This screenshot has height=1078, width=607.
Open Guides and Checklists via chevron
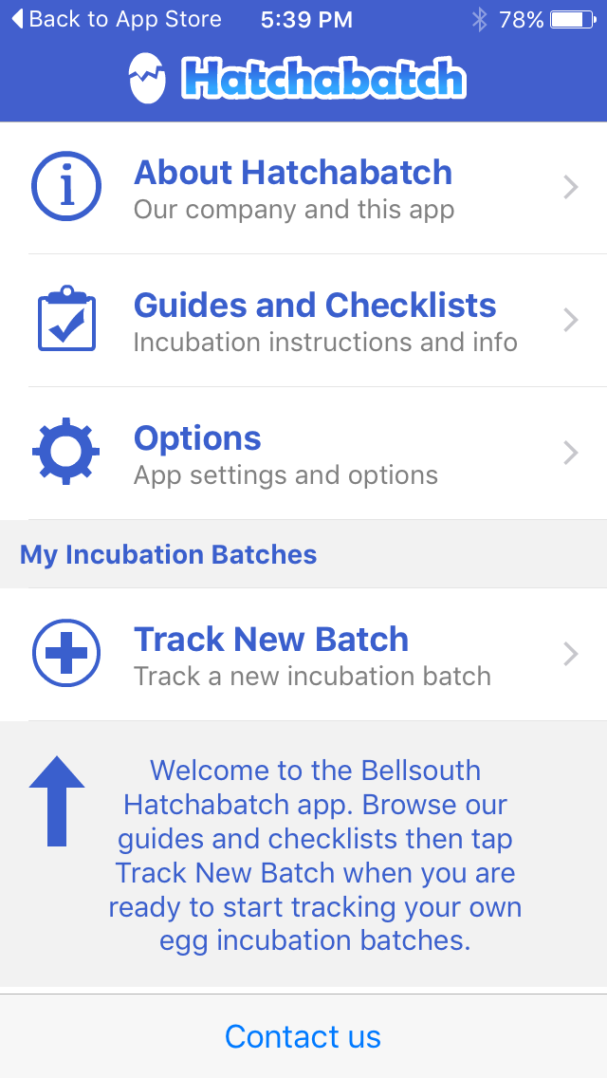click(x=570, y=321)
